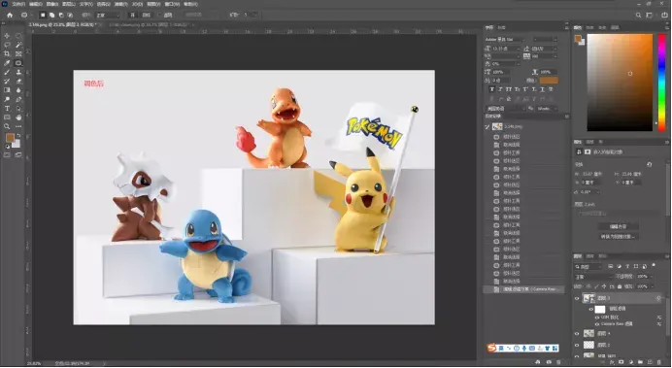Open the 窗口 Window menu
Image resolution: width=672 pixels, height=368 pixels.
pyautogui.click(x=172, y=4)
